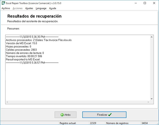Viewport: 159px width, 125px height.
Task: Click the 11/3/2015 5:36:57 PM timestamp line
Action: click(x=32, y=63)
